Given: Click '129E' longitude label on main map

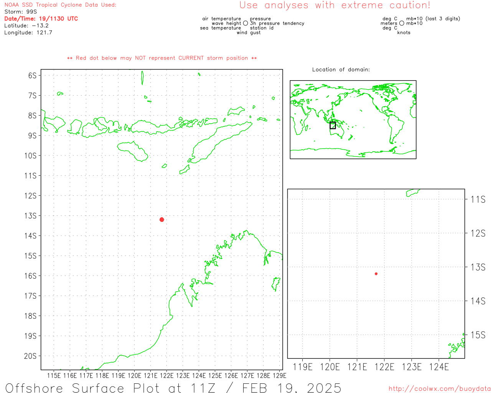Looking at the screenshot, I should pyautogui.click(x=279, y=375).
